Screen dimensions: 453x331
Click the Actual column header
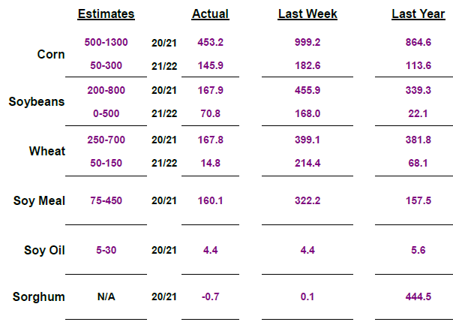click(210, 14)
